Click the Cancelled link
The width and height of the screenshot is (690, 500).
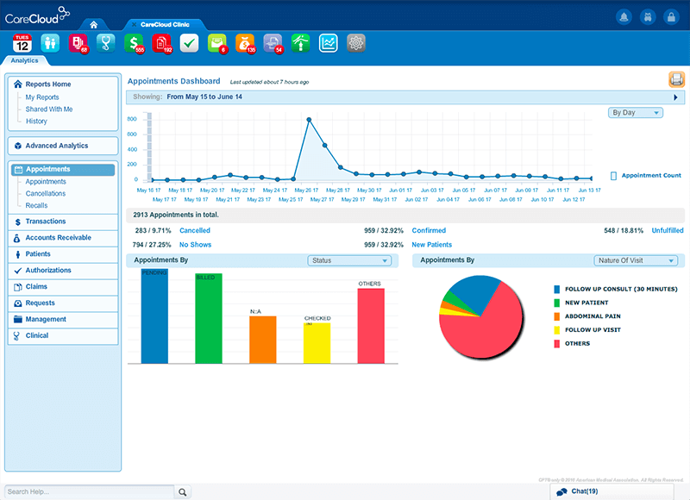[195, 230]
